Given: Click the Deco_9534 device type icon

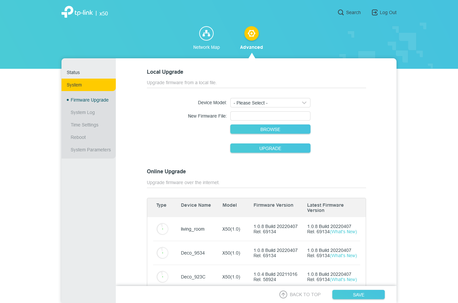Looking at the screenshot, I should [163, 253].
